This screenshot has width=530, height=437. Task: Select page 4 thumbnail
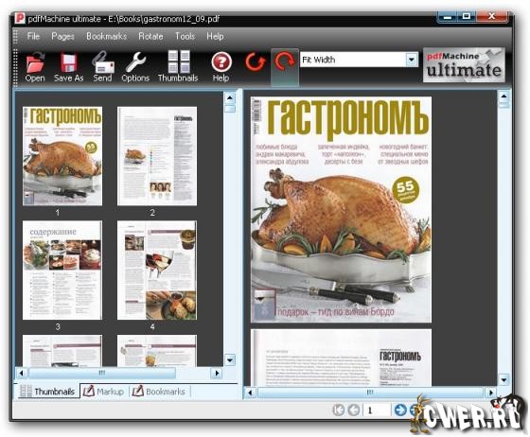point(157,271)
